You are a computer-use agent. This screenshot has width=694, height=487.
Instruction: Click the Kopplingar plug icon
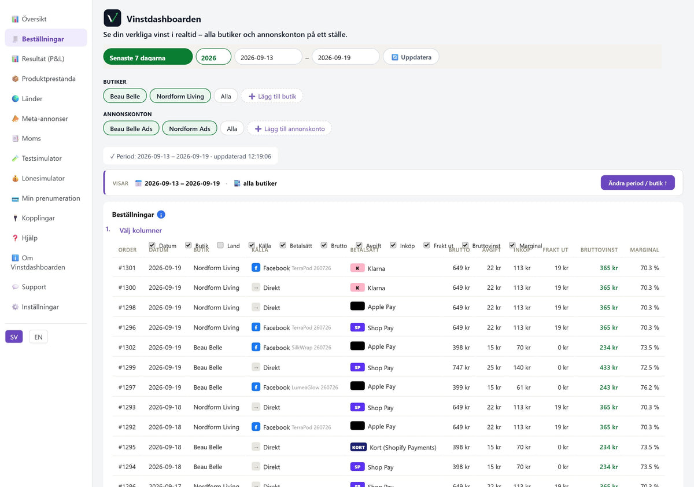click(x=16, y=218)
